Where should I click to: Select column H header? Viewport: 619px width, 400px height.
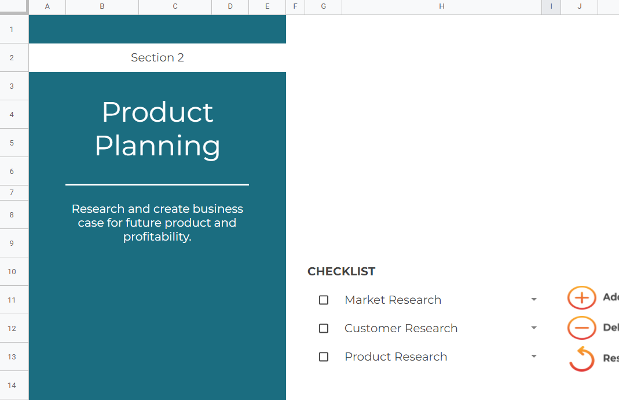click(x=442, y=7)
